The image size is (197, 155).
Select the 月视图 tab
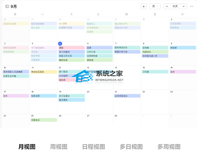coord(27,147)
